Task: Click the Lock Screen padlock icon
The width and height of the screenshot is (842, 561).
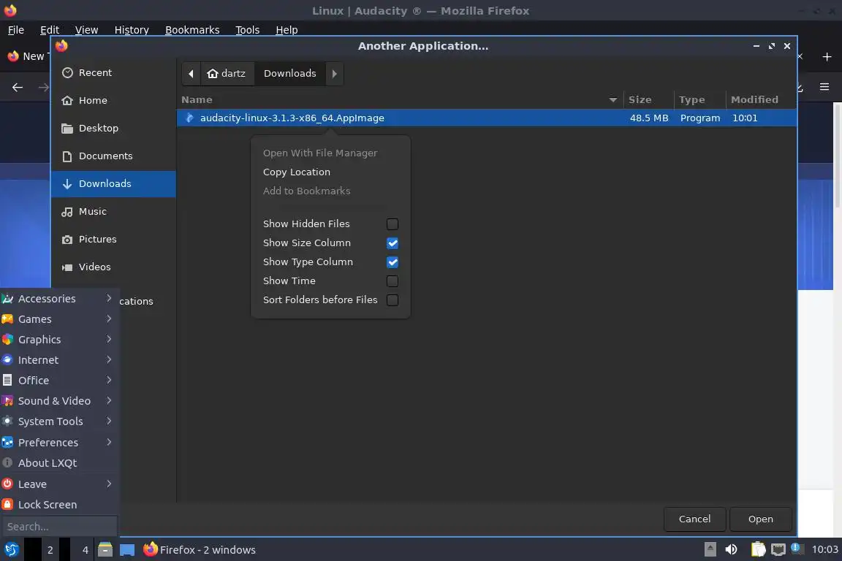Action: pyautogui.click(x=7, y=504)
